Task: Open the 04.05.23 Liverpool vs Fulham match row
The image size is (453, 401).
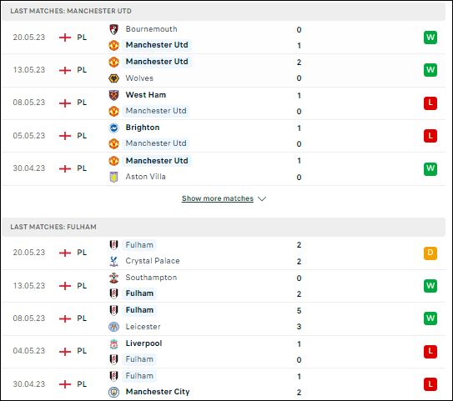Action: 224,352
